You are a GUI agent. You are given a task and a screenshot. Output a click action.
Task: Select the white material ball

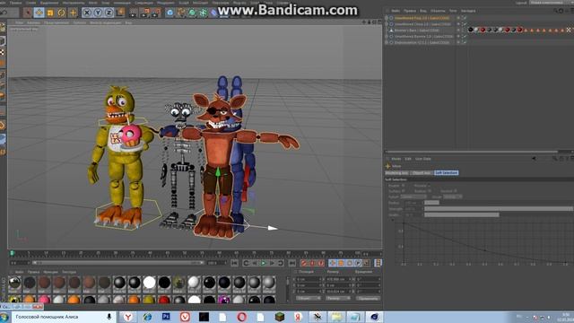tap(150, 283)
